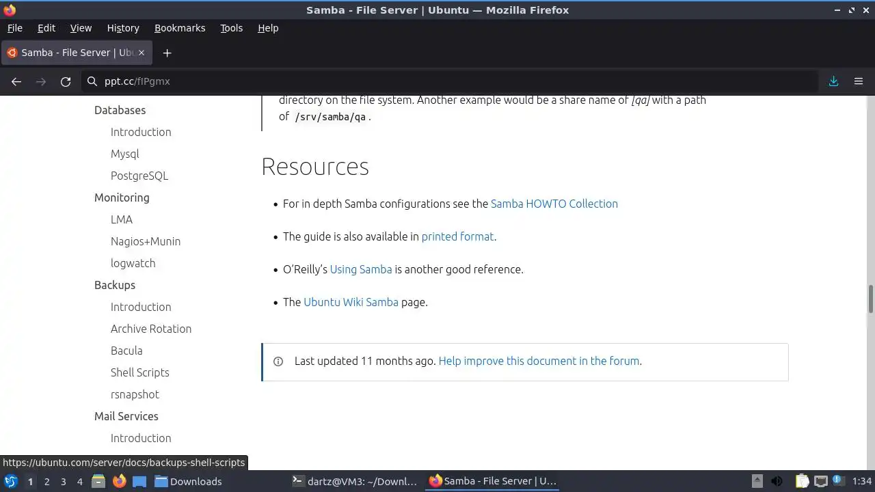Click the info icon beside Last updated
The image size is (875, 492).
click(x=278, y=361)
